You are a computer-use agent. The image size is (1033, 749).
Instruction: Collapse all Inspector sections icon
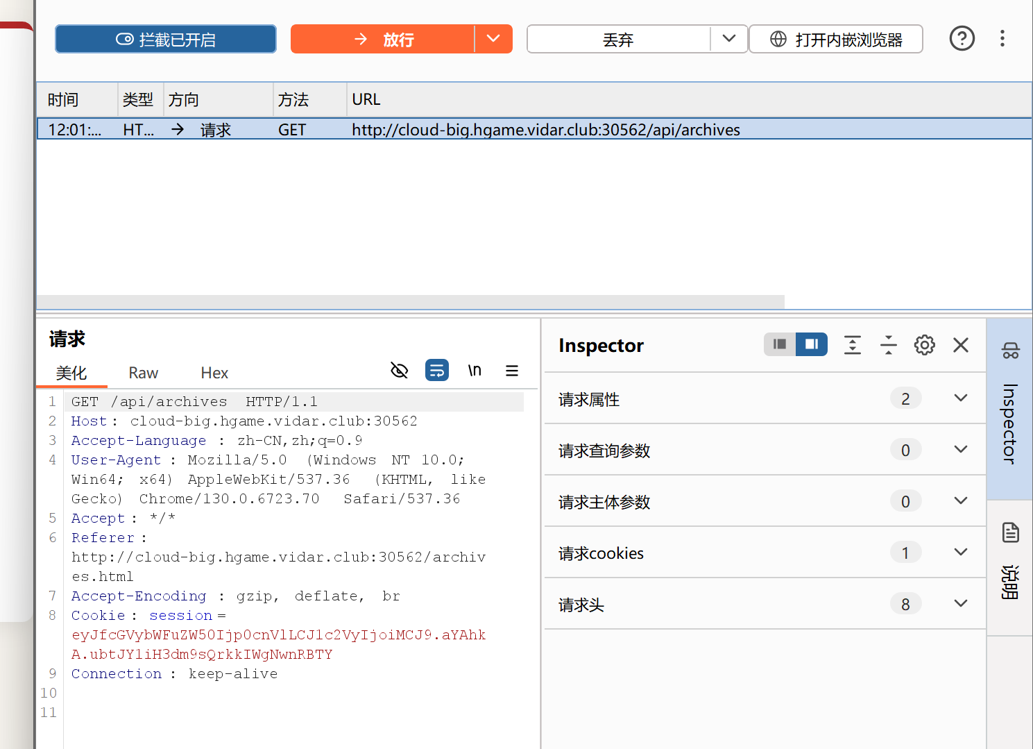[888, 345]
